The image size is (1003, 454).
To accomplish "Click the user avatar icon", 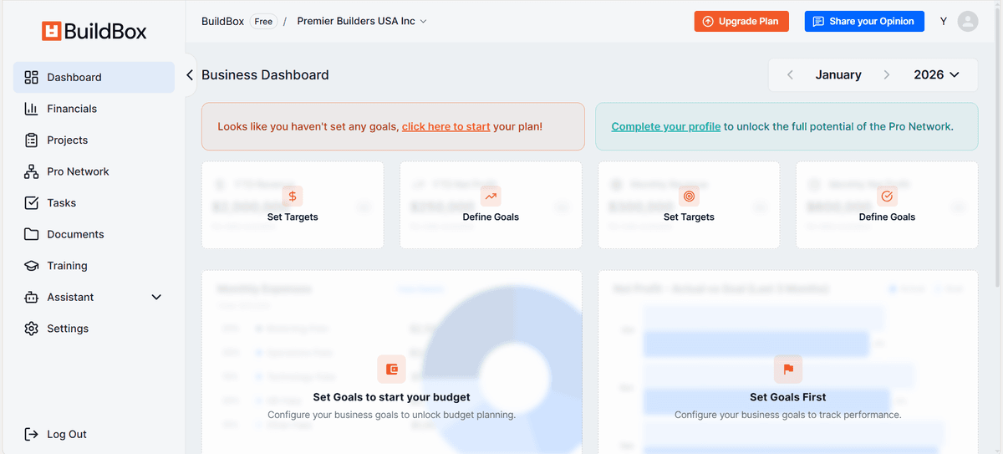I will coord(968,22).
